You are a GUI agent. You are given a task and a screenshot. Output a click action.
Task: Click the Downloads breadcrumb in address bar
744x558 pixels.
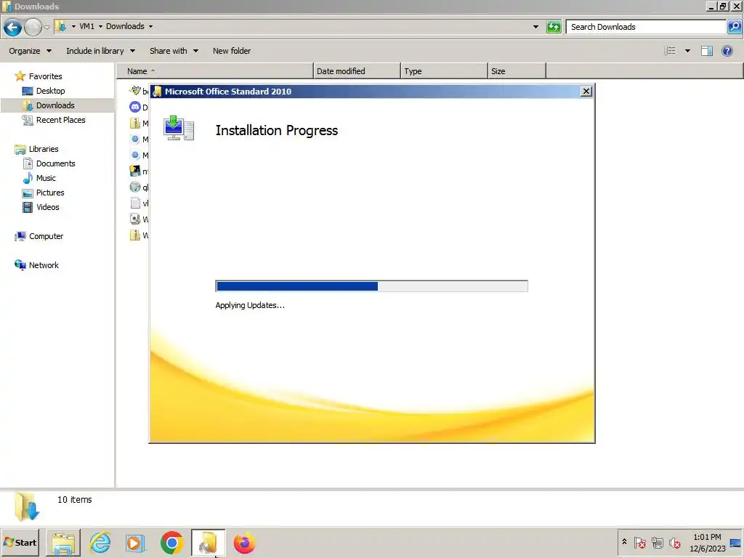point(125,26)
